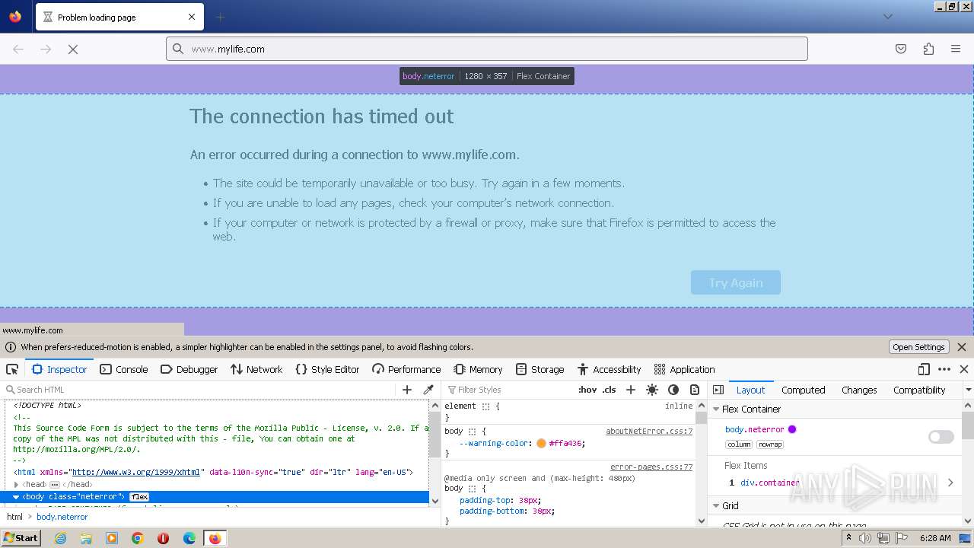Toggle the three-pane inspector sidebar icon
The image size is (974, 548).
coord(718,390)
